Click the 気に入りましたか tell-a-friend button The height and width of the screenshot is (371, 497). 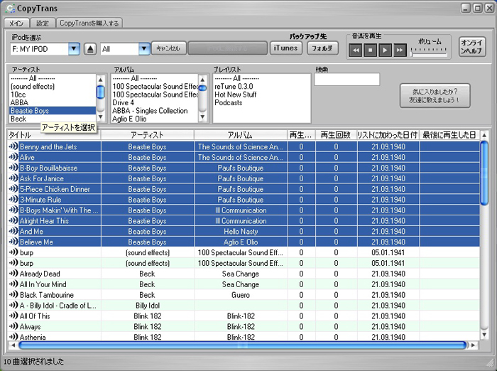tap(435, 95)
